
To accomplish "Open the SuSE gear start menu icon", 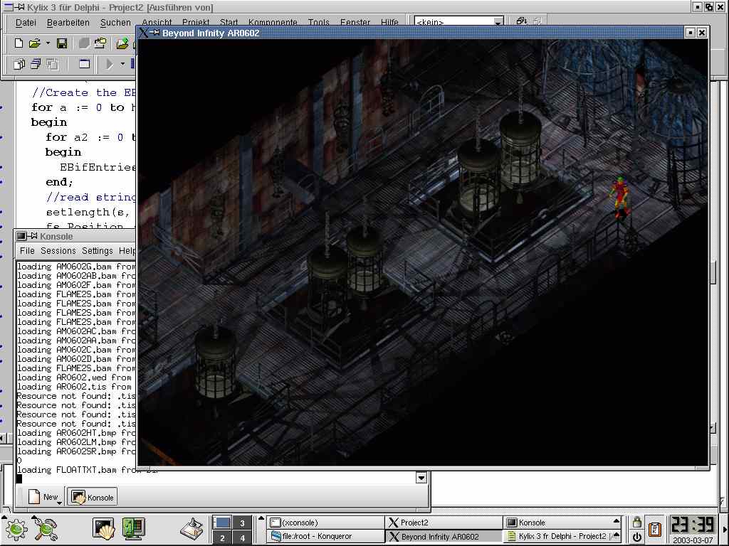I will point(16,529).
